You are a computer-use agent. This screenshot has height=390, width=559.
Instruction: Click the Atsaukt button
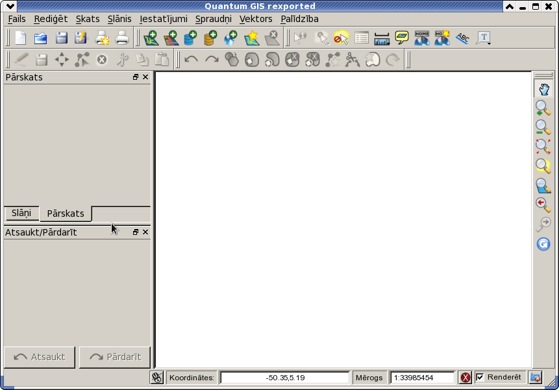click(x=40, y=357)
